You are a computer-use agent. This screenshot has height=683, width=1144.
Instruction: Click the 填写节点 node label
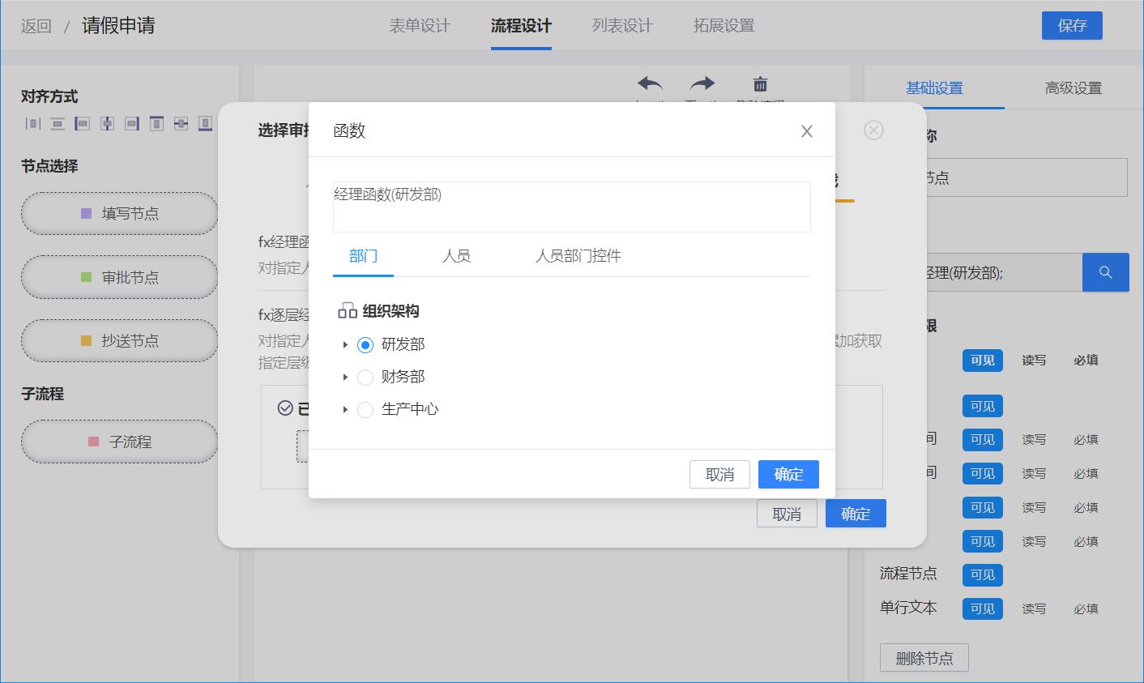coord(130,214)
